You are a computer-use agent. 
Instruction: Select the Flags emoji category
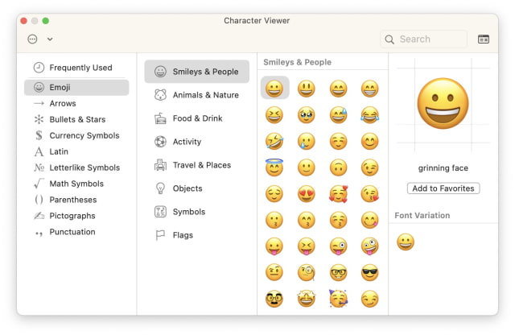click(x=183, y=235)
